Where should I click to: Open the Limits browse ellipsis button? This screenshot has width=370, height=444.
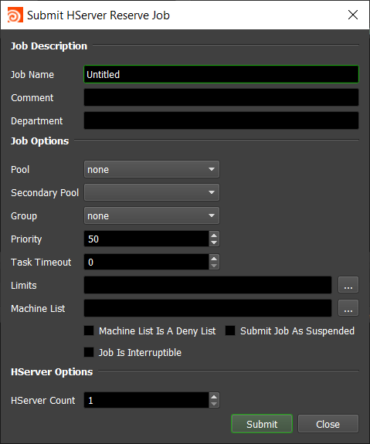coord(348,285)
